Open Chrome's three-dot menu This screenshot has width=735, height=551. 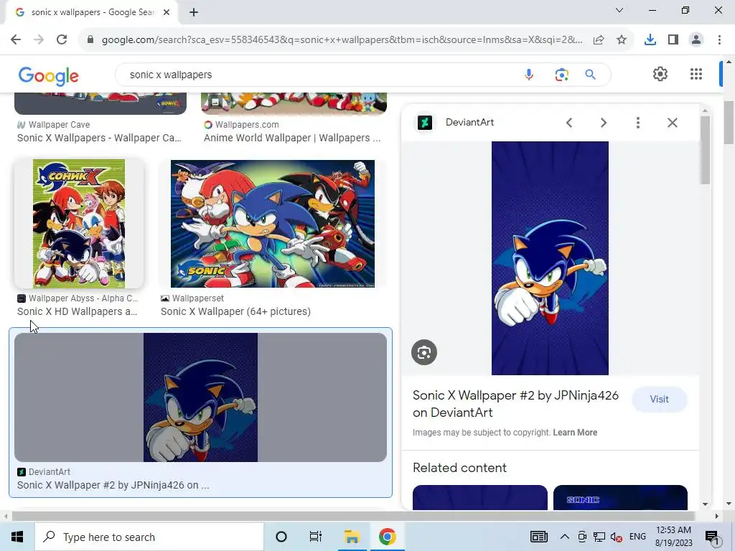(719, 40)
